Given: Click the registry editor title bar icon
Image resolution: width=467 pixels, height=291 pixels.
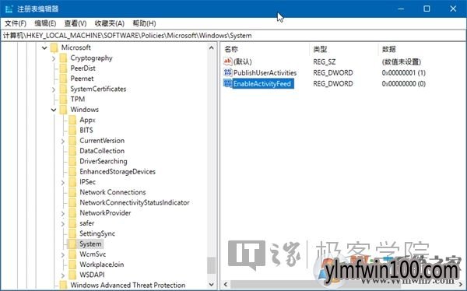Looking at the screenshot, I should coord(9,9).
